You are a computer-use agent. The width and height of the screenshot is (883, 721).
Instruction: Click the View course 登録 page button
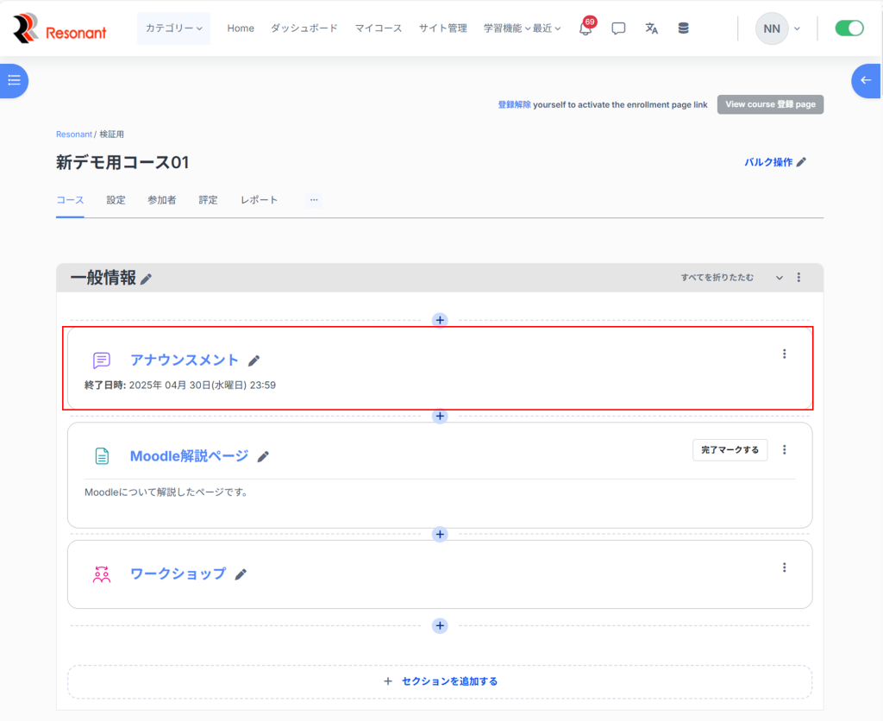(770, 104)
